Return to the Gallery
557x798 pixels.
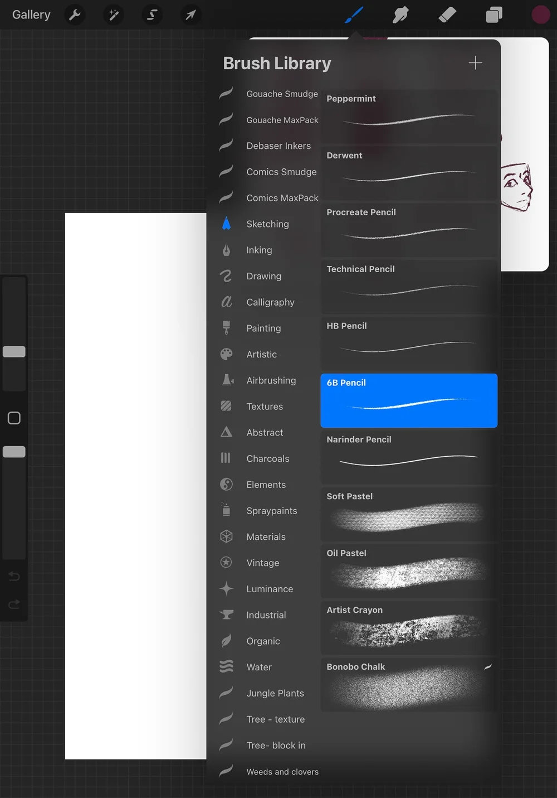click(31, 15)
